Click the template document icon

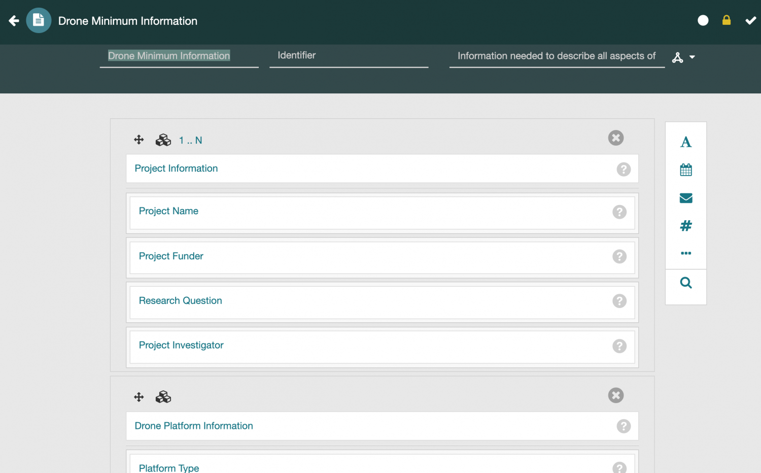(x=39, y=20)
